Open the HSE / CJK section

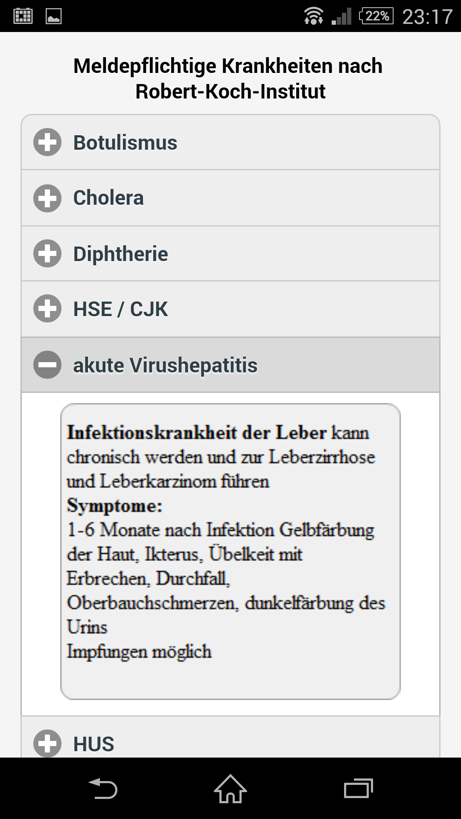pos(230,309)
